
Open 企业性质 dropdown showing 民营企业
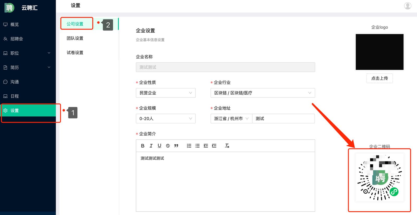coord(165,93)
